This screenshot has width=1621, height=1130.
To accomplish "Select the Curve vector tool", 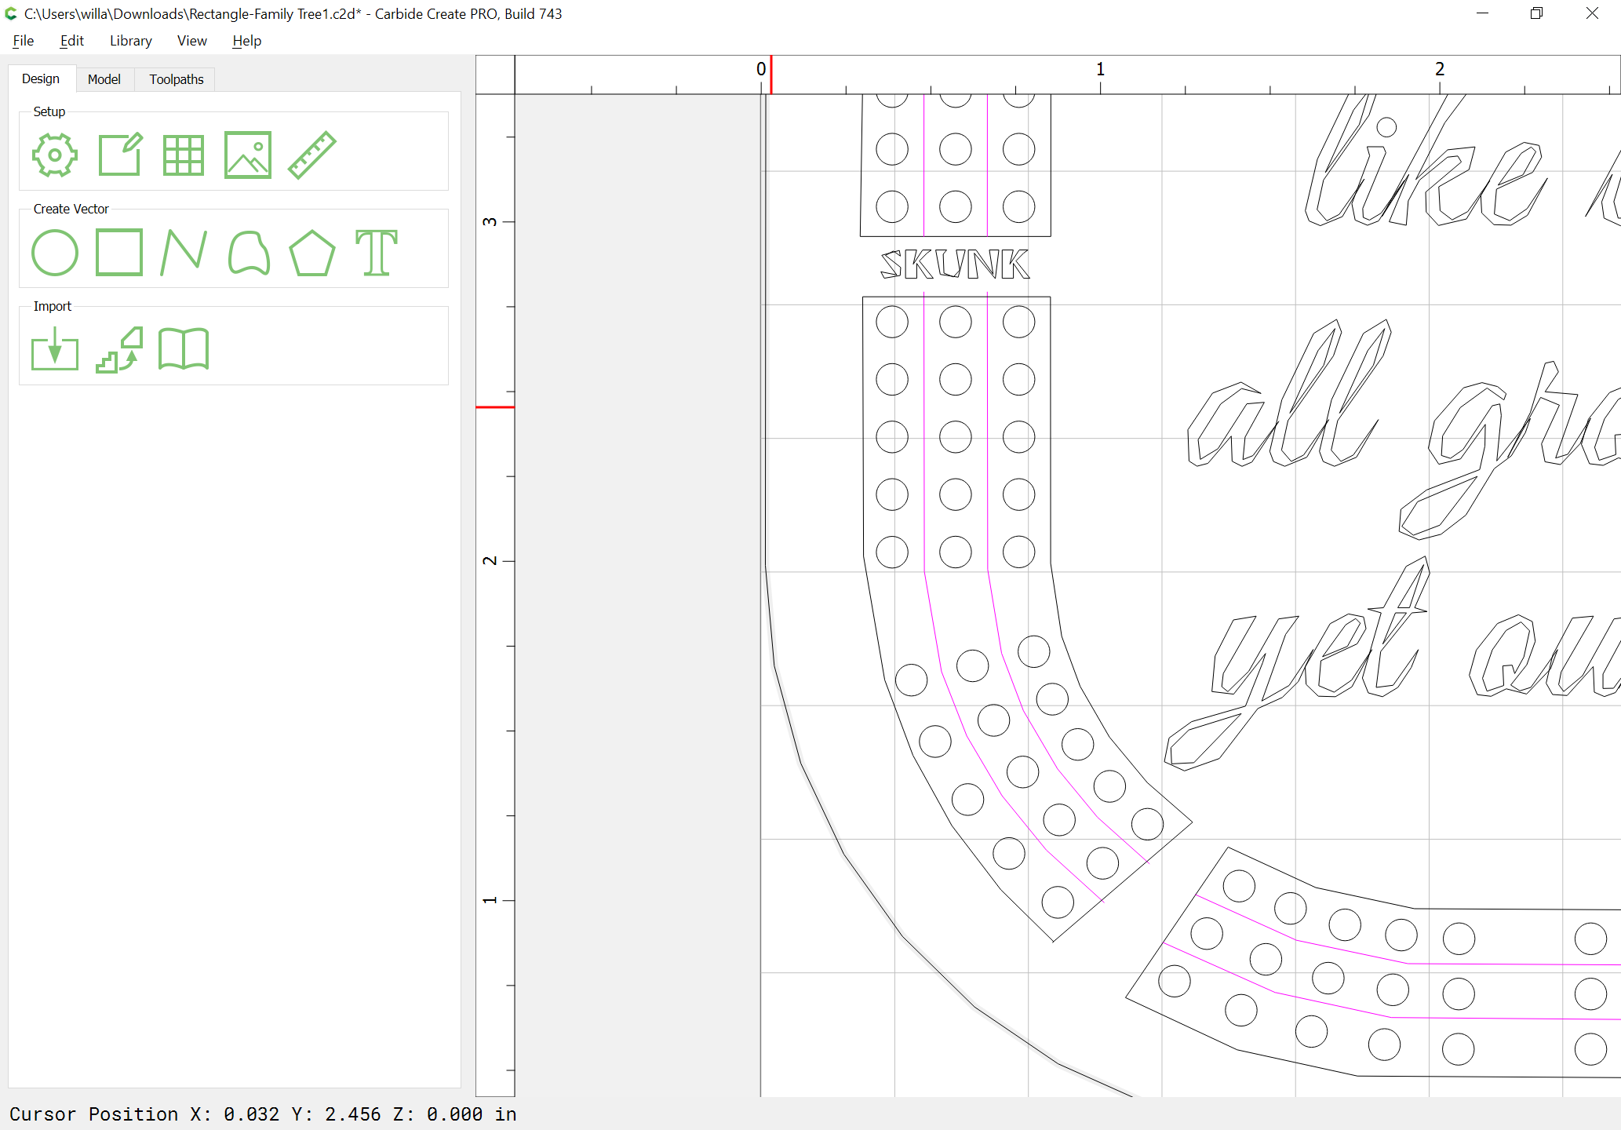I will pyautogui.click(x=249, y=253).
